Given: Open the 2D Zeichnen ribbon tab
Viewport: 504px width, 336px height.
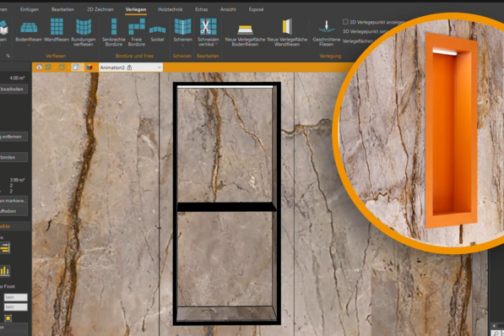Looking at the screenshot, I should tap(100, 9).
